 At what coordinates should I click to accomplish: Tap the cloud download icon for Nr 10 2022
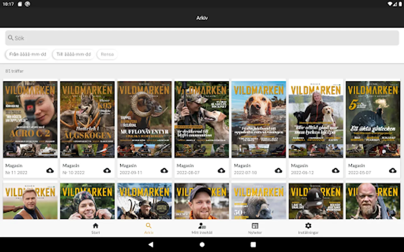click(x=107, y=170)
